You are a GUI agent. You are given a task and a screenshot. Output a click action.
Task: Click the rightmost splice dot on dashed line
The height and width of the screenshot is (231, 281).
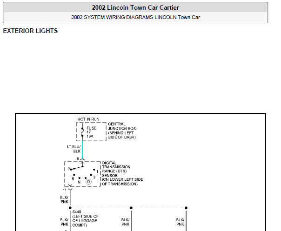click(x=186, y=208)
